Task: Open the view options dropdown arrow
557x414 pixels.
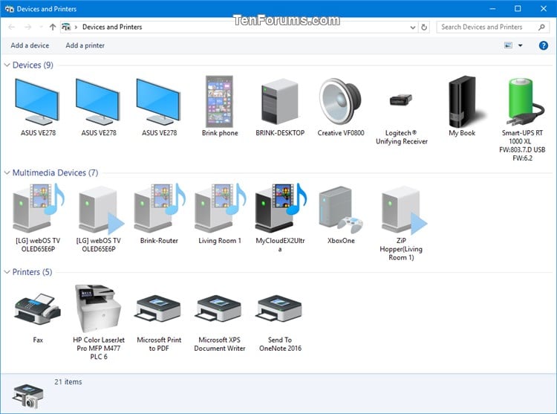Action: (x=521, y=45)
